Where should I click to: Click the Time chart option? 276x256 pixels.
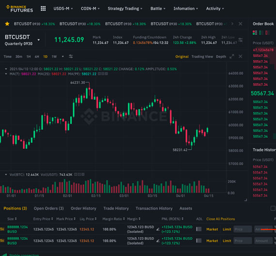point(8,57)
